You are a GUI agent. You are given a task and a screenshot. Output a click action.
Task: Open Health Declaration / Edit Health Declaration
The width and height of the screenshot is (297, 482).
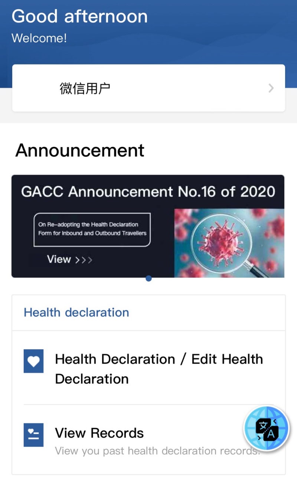point(148,368)
